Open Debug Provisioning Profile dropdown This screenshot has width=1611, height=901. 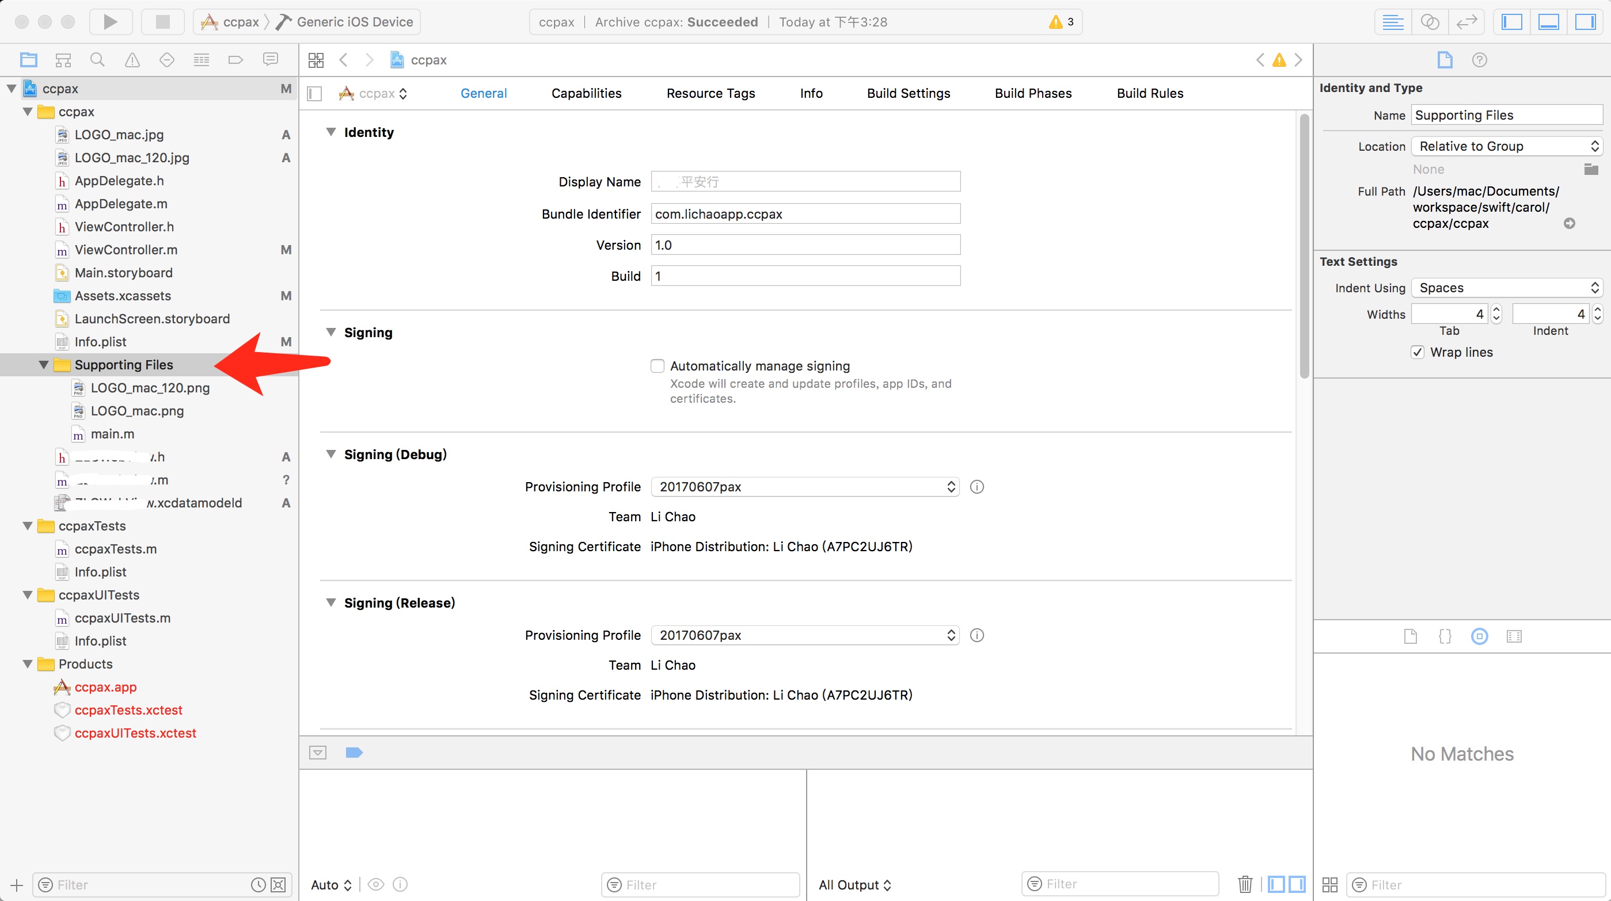tap(805, 487)
